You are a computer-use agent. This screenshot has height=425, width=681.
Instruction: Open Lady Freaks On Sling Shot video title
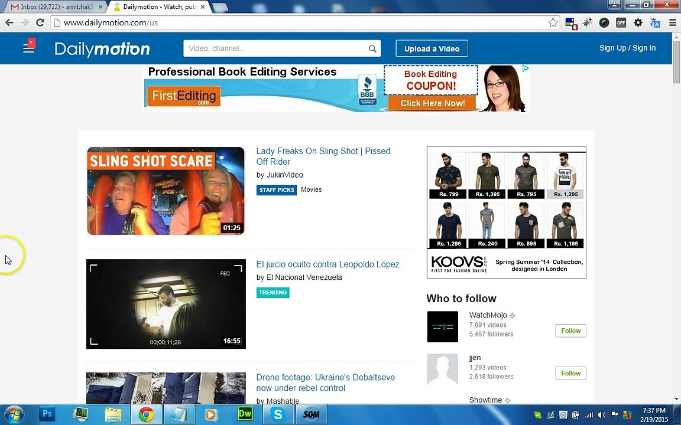323,156
